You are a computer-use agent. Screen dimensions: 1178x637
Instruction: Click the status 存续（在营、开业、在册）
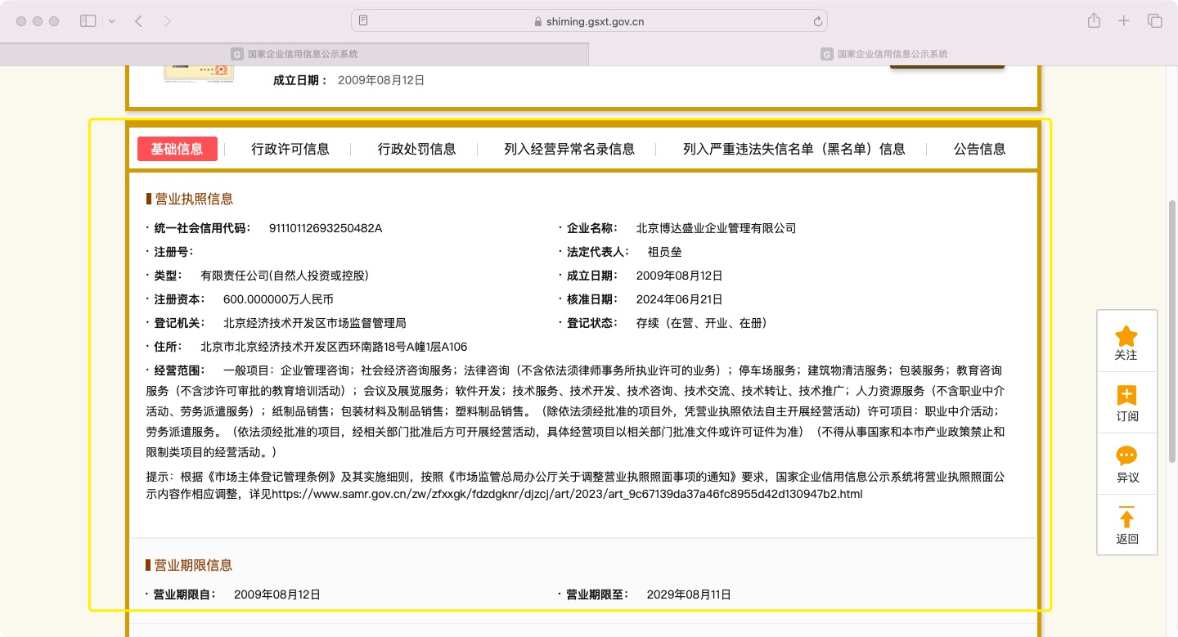tap(702, 323)
